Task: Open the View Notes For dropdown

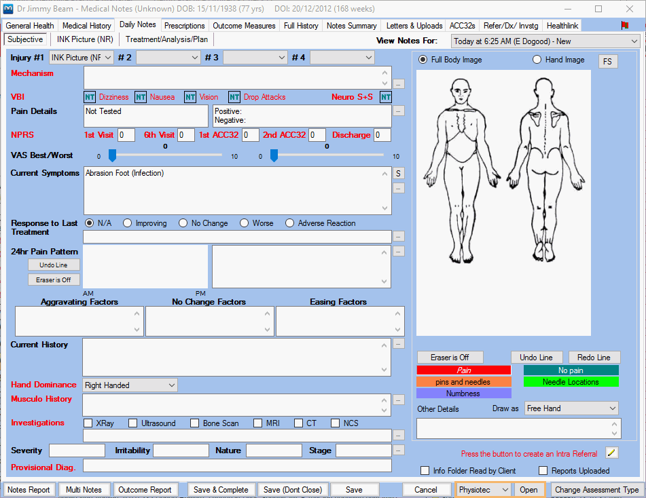Action: tap(543, 41)
